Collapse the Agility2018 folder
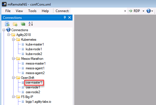Viewport: 156px width, 105px height. [x=9, y=35]
